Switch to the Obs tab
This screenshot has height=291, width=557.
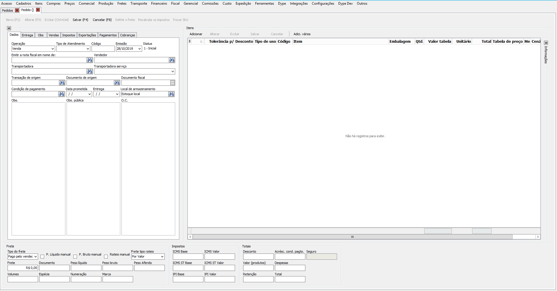click(x=41, y=35)
